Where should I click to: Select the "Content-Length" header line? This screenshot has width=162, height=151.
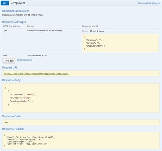coord(20,142)
